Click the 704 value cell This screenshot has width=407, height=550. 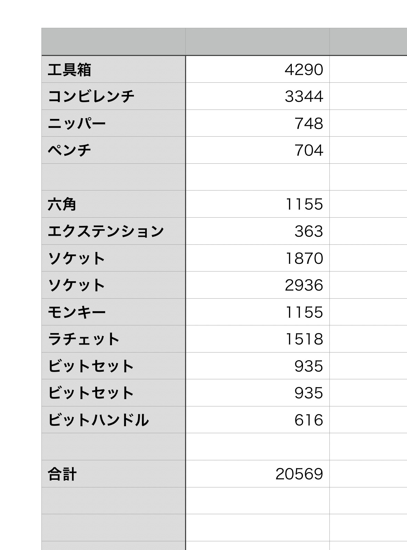[x=257, y=150]
